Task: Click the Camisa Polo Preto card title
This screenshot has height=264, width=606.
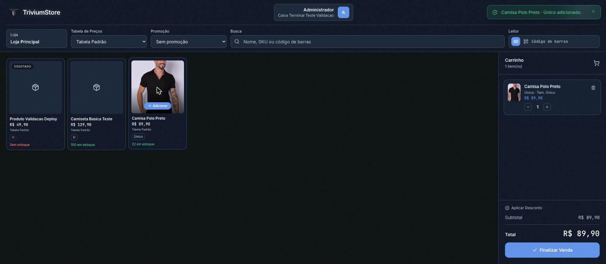Action: click(x=148, y=118)
